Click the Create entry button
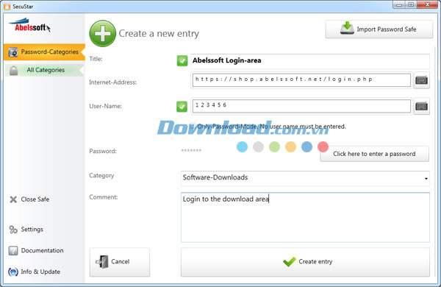This screenshot has height=287, width=441. 305,262
